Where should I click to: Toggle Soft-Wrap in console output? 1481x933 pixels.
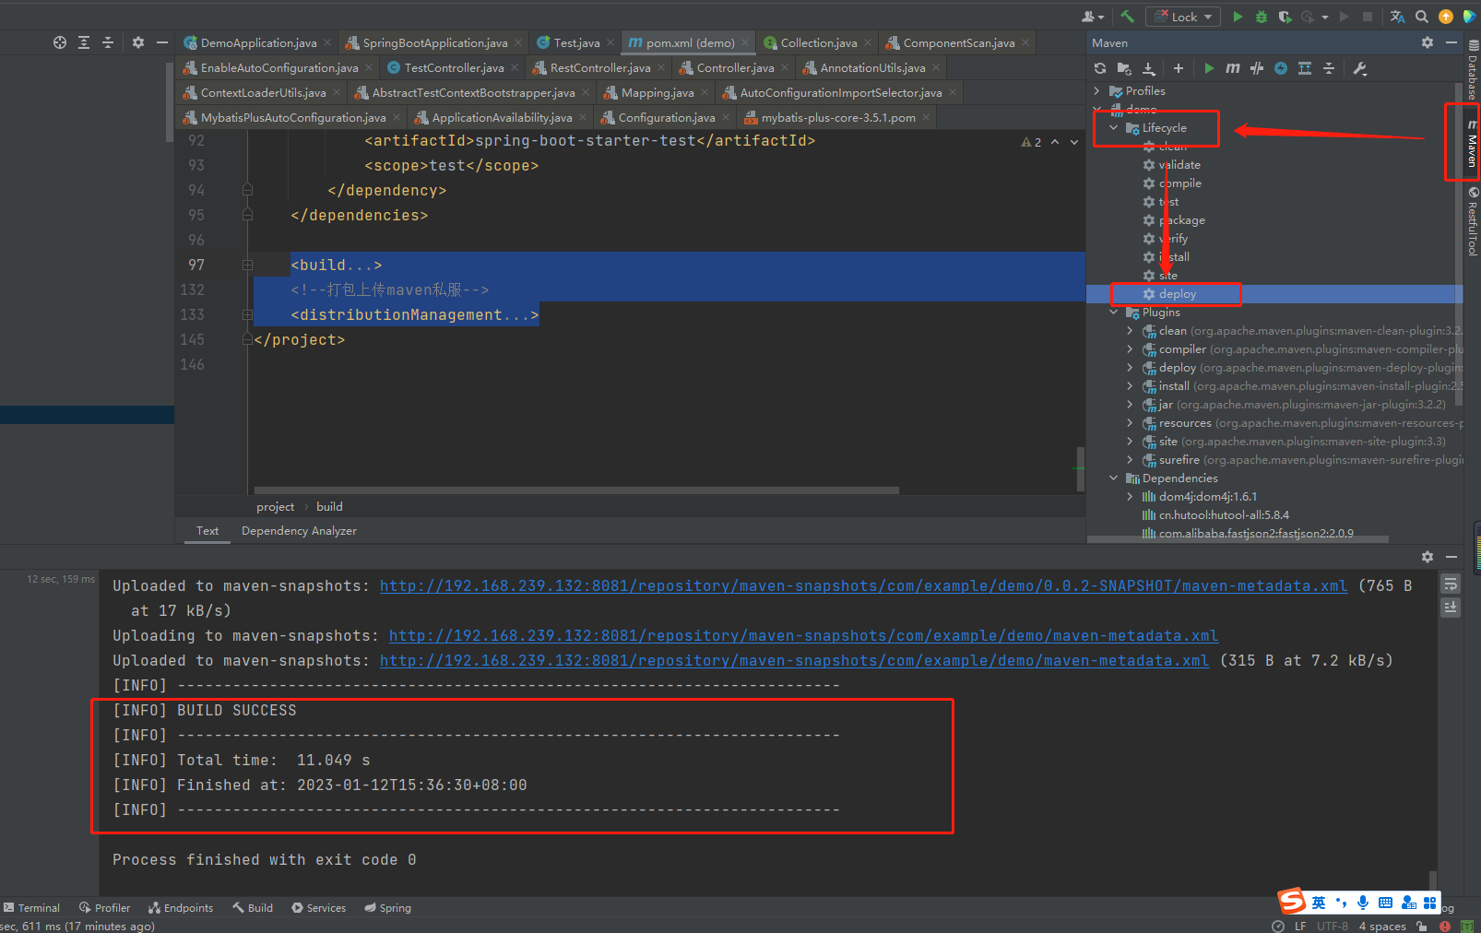[1451, 584]
